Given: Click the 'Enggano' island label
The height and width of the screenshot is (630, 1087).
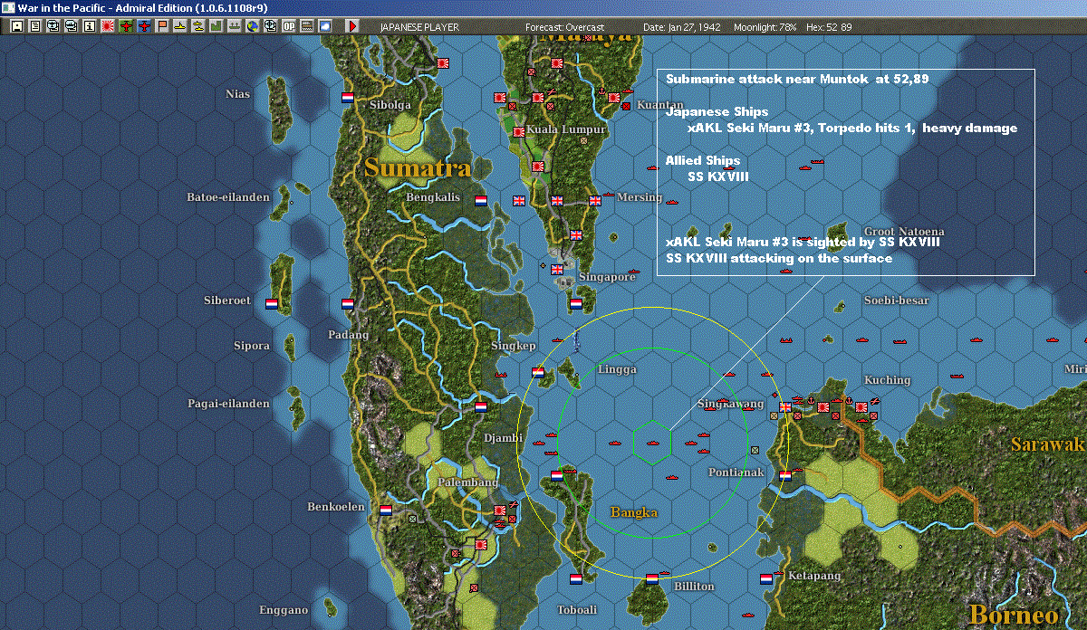Looking at the screenshot, I should (x=284, y=610).
